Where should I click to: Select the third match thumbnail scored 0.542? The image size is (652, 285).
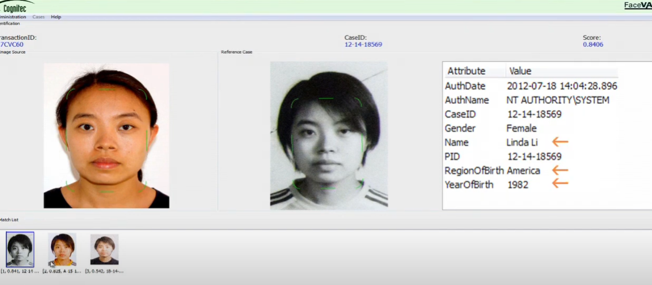(105, 249)
